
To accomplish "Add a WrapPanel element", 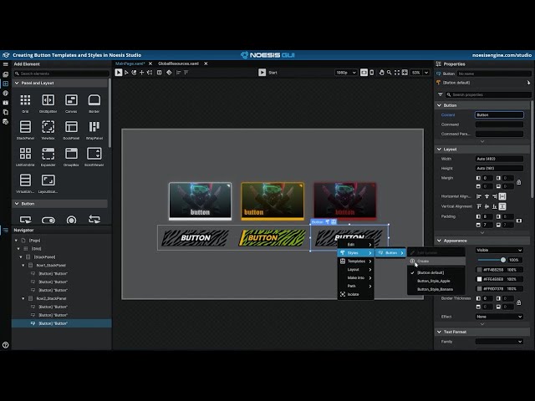I will [x=94, y=130].
